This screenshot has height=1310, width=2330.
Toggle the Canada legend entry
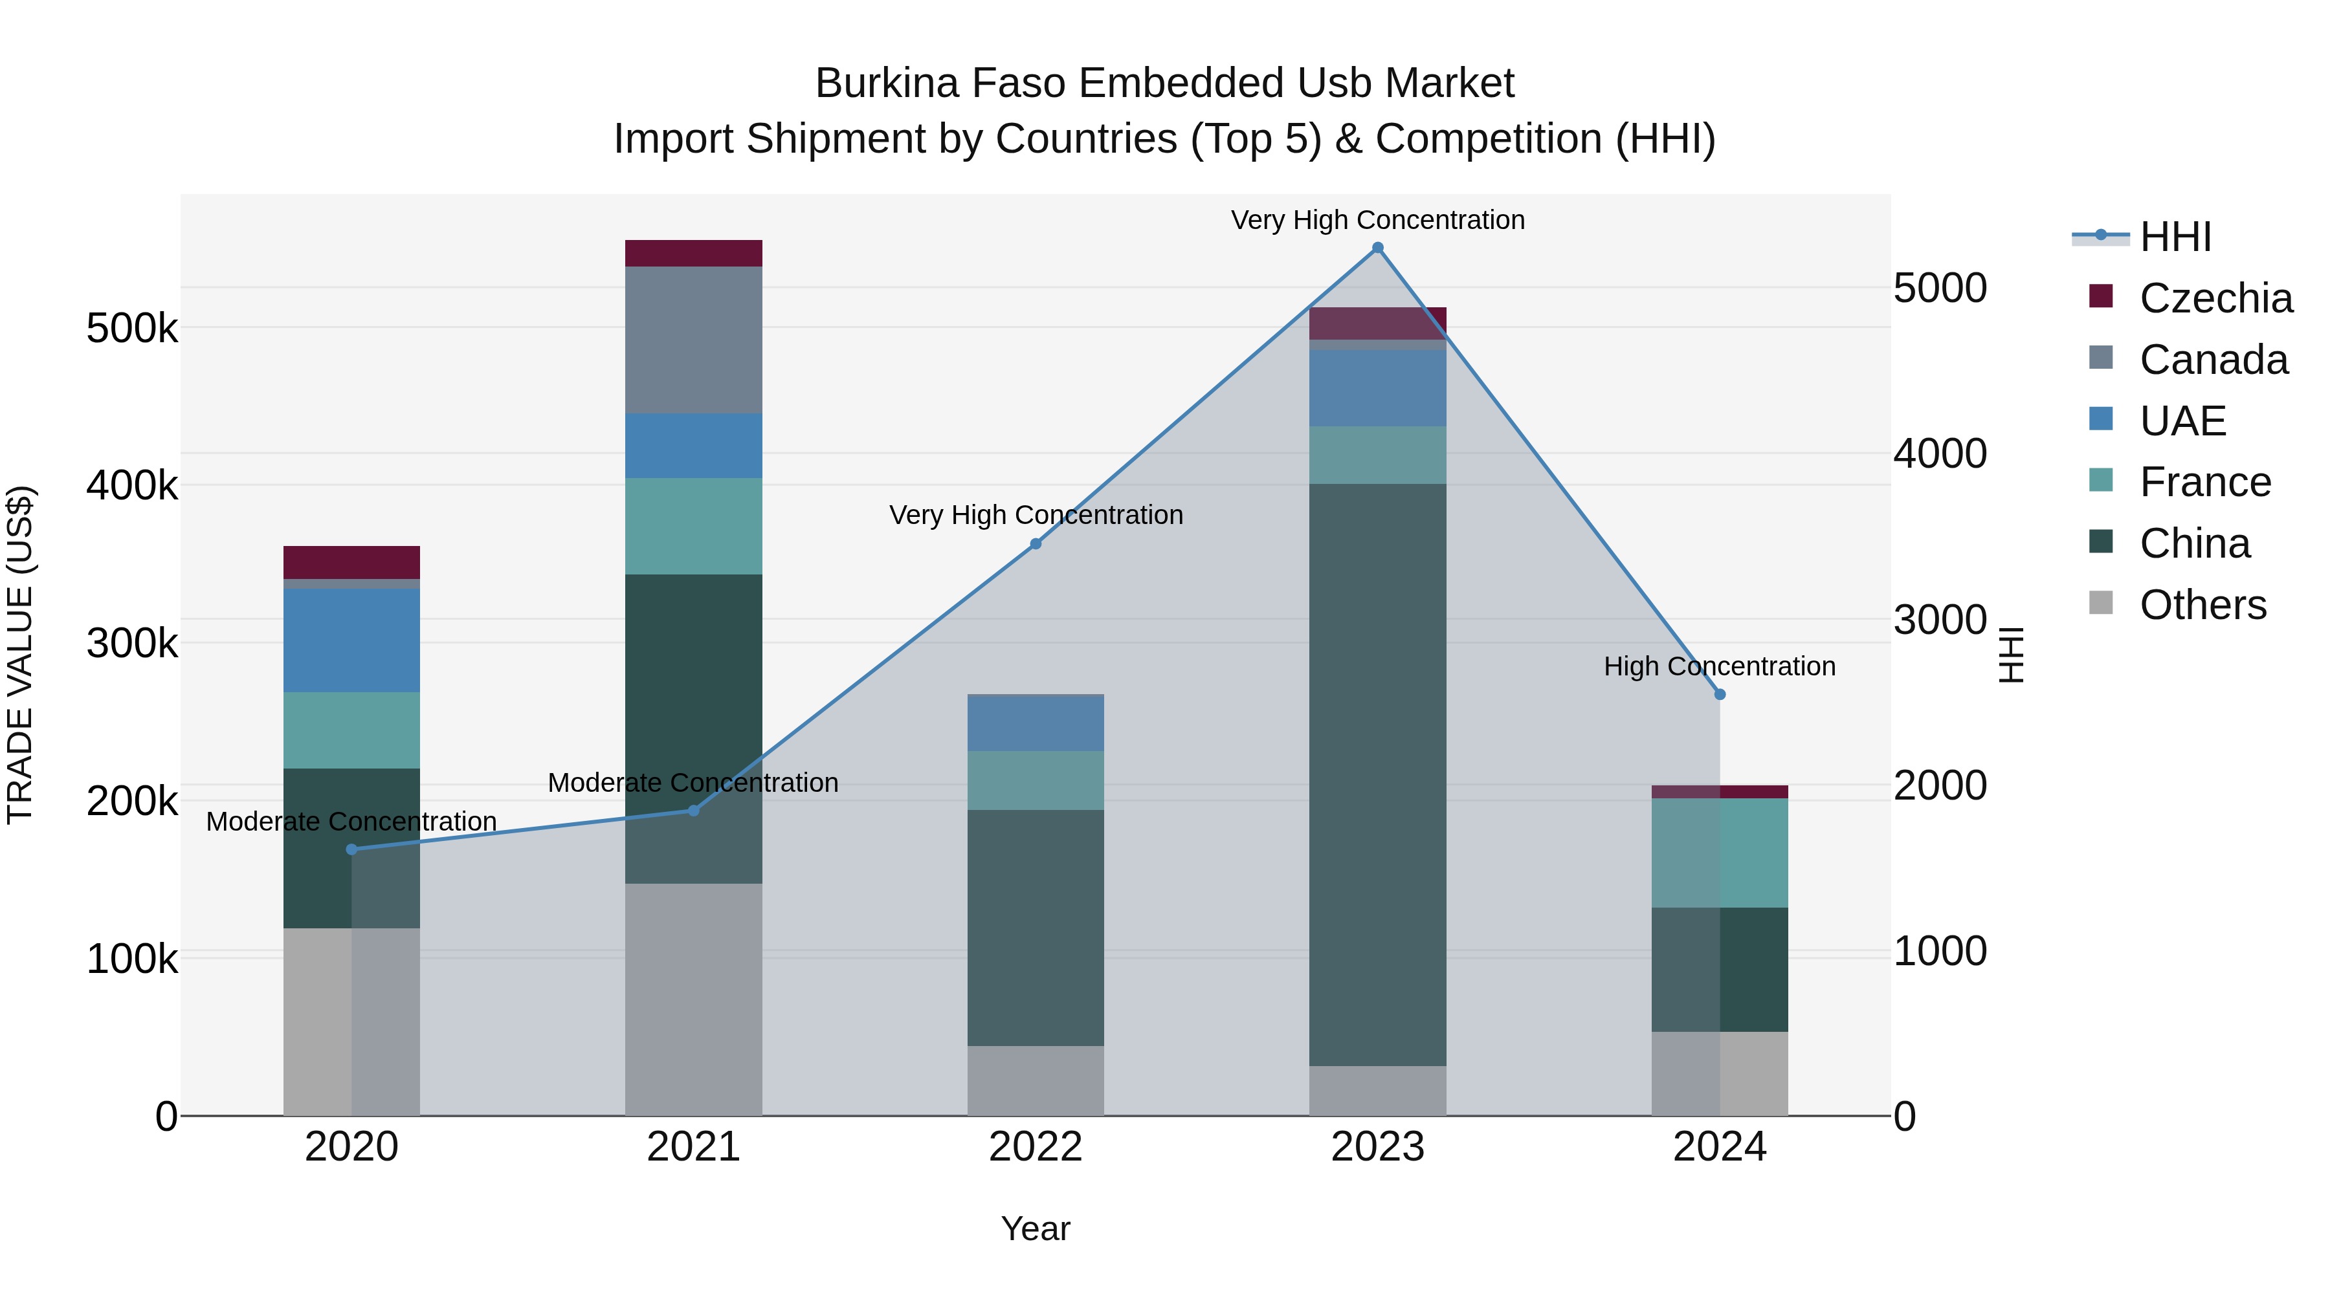click(x=2188, y=360)
